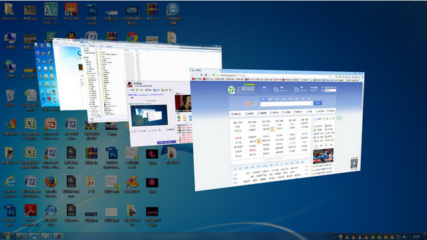Click the Windows Start button
The image size is (427, 240).
[7, 236]
